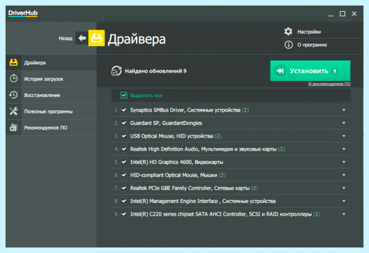Screen dimensions: 369x253
Task: Click the Драйвера page title
Action: point(137,39)
